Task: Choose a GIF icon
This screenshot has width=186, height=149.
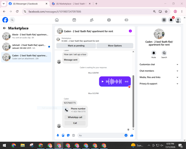Action: point(74,135)
